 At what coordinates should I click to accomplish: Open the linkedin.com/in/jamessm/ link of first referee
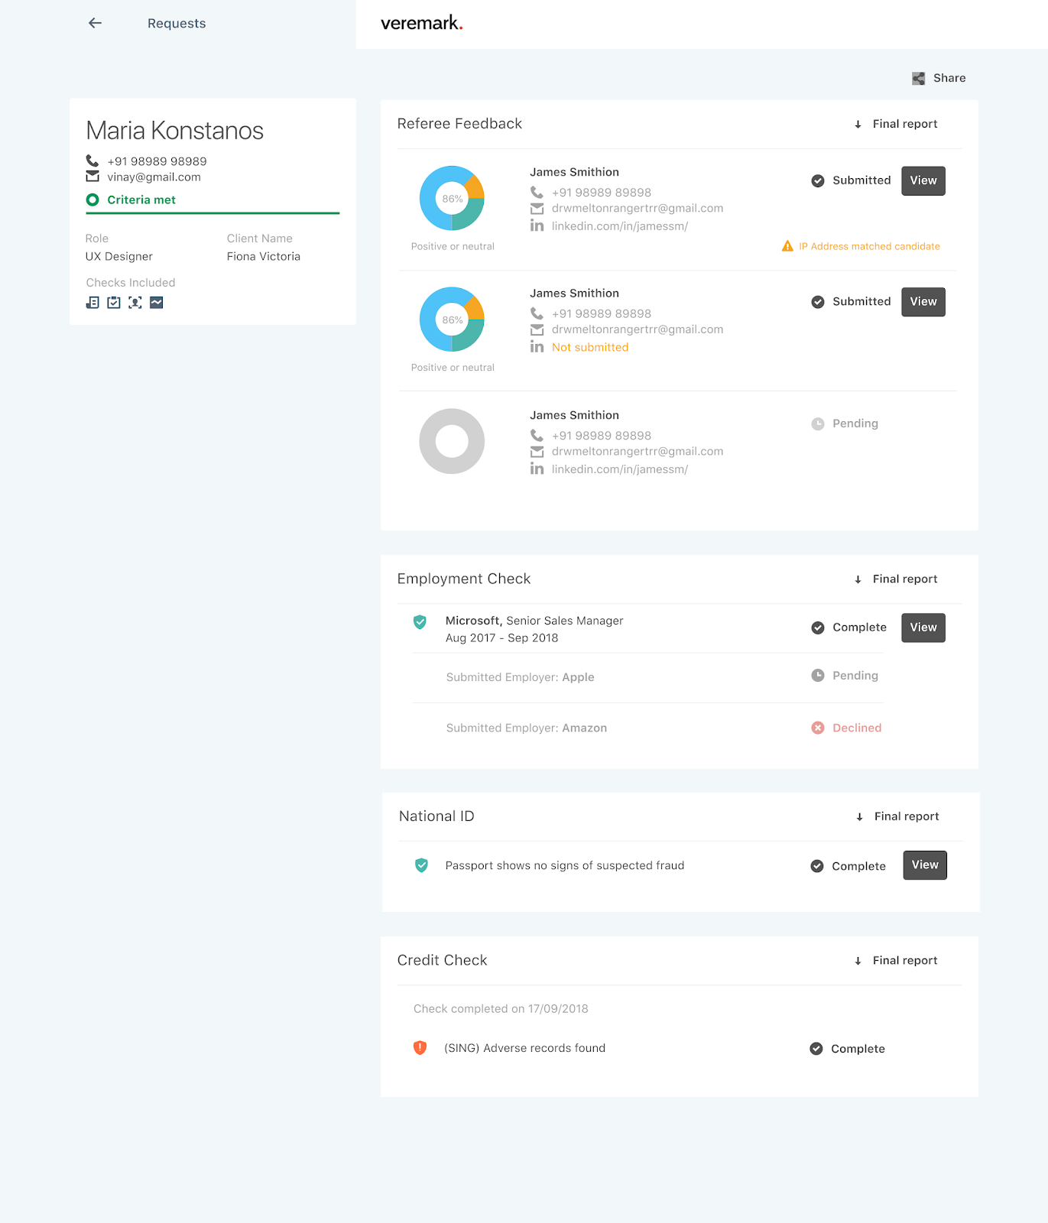619,226
